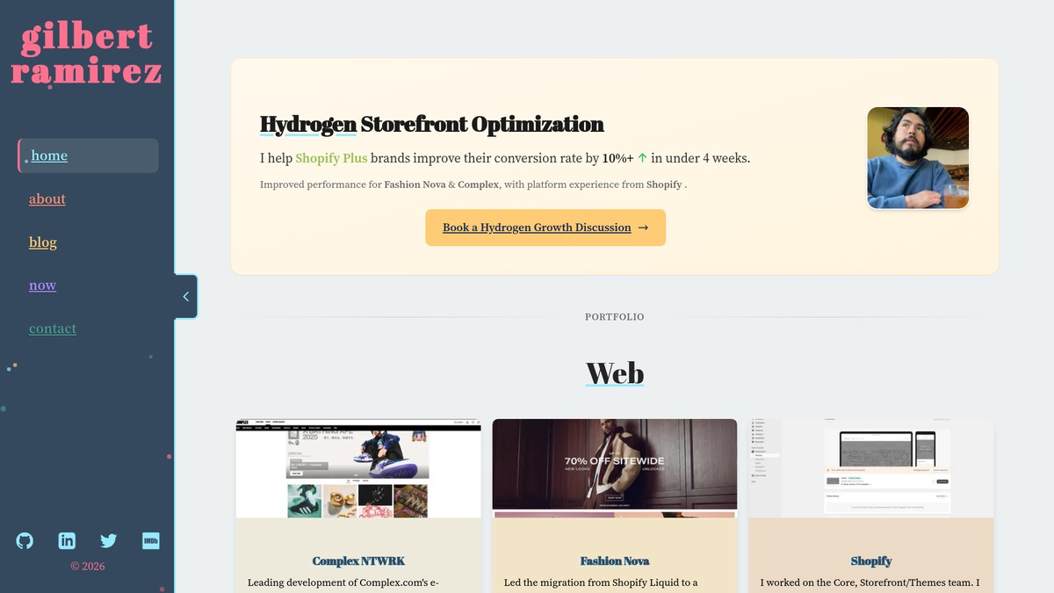Open the Twitter profile icon
This screenshot has height=593, width=1054.
108,541
